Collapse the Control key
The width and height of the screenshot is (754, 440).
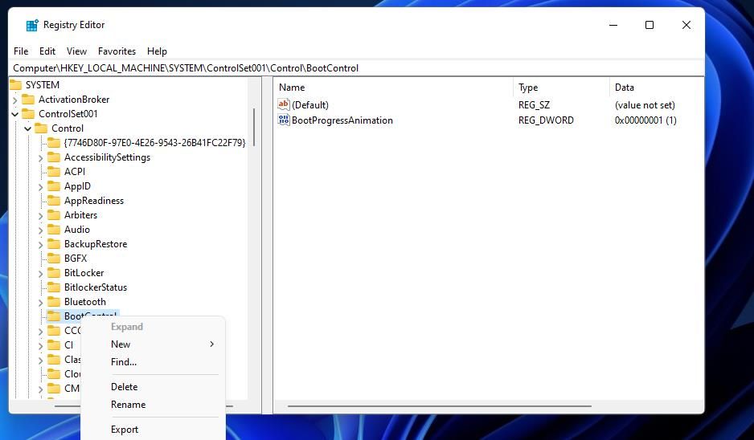pyautogui.click(x=28, y=128)
